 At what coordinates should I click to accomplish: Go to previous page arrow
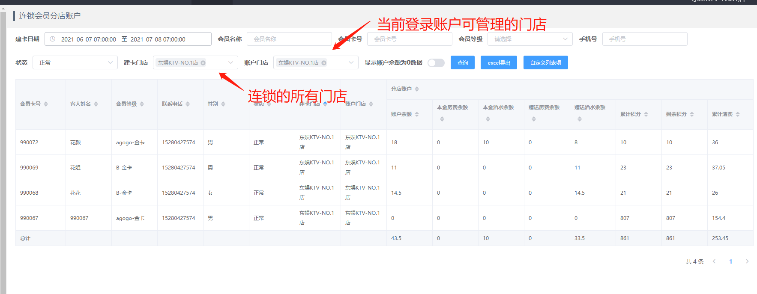pyautogui.click(x=714, y=261)
